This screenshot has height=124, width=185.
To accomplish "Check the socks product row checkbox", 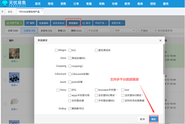I will (5, 80).
